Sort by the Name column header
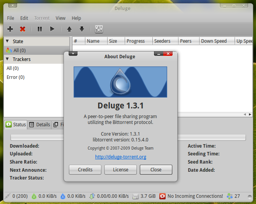The width and height of the screenshot is (256, 204). (x=96, y=41)
